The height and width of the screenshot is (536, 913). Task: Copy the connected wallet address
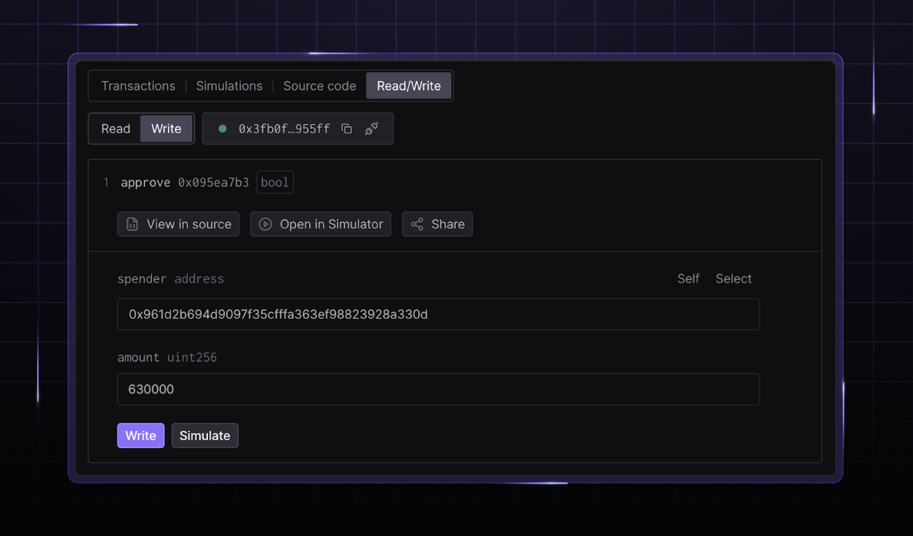[347, 129]
